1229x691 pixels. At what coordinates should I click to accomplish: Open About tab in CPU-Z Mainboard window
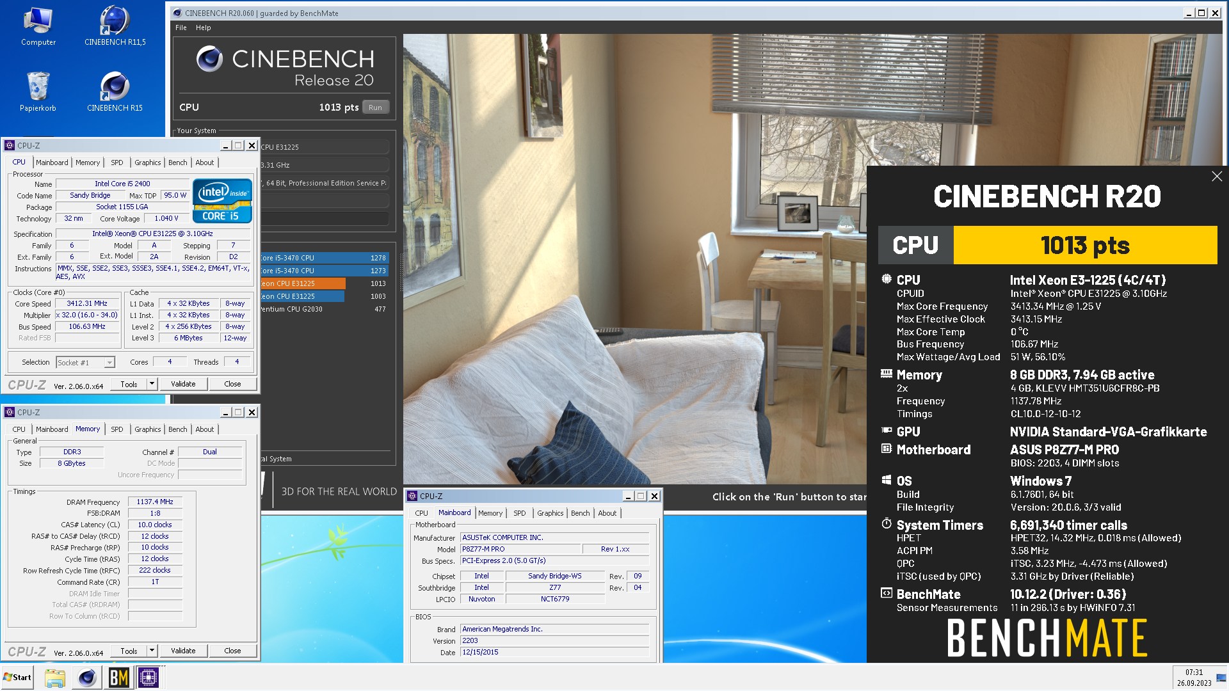(607, 513)
